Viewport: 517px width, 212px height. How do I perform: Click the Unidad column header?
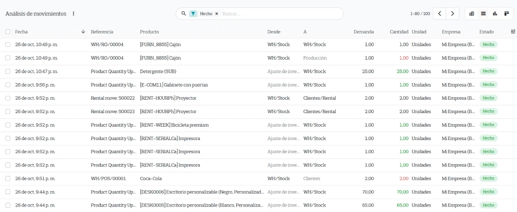[x=419, y=32]
